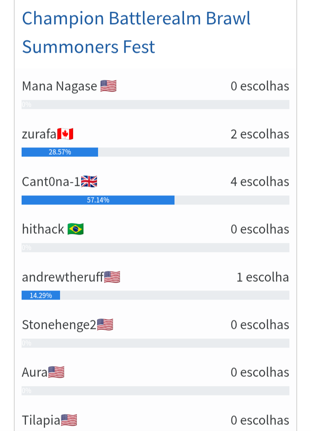Click the US flag beside andrewtheruff

pyautogui.click(x=112, y=277)
